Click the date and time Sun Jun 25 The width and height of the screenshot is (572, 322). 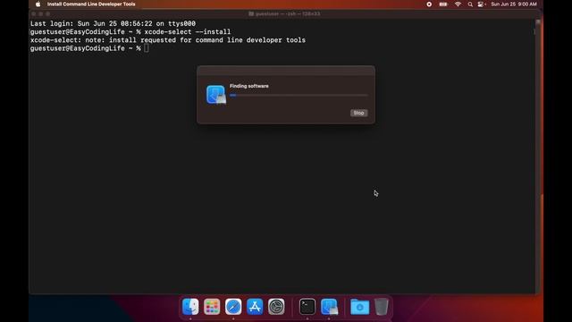point(514,4)
